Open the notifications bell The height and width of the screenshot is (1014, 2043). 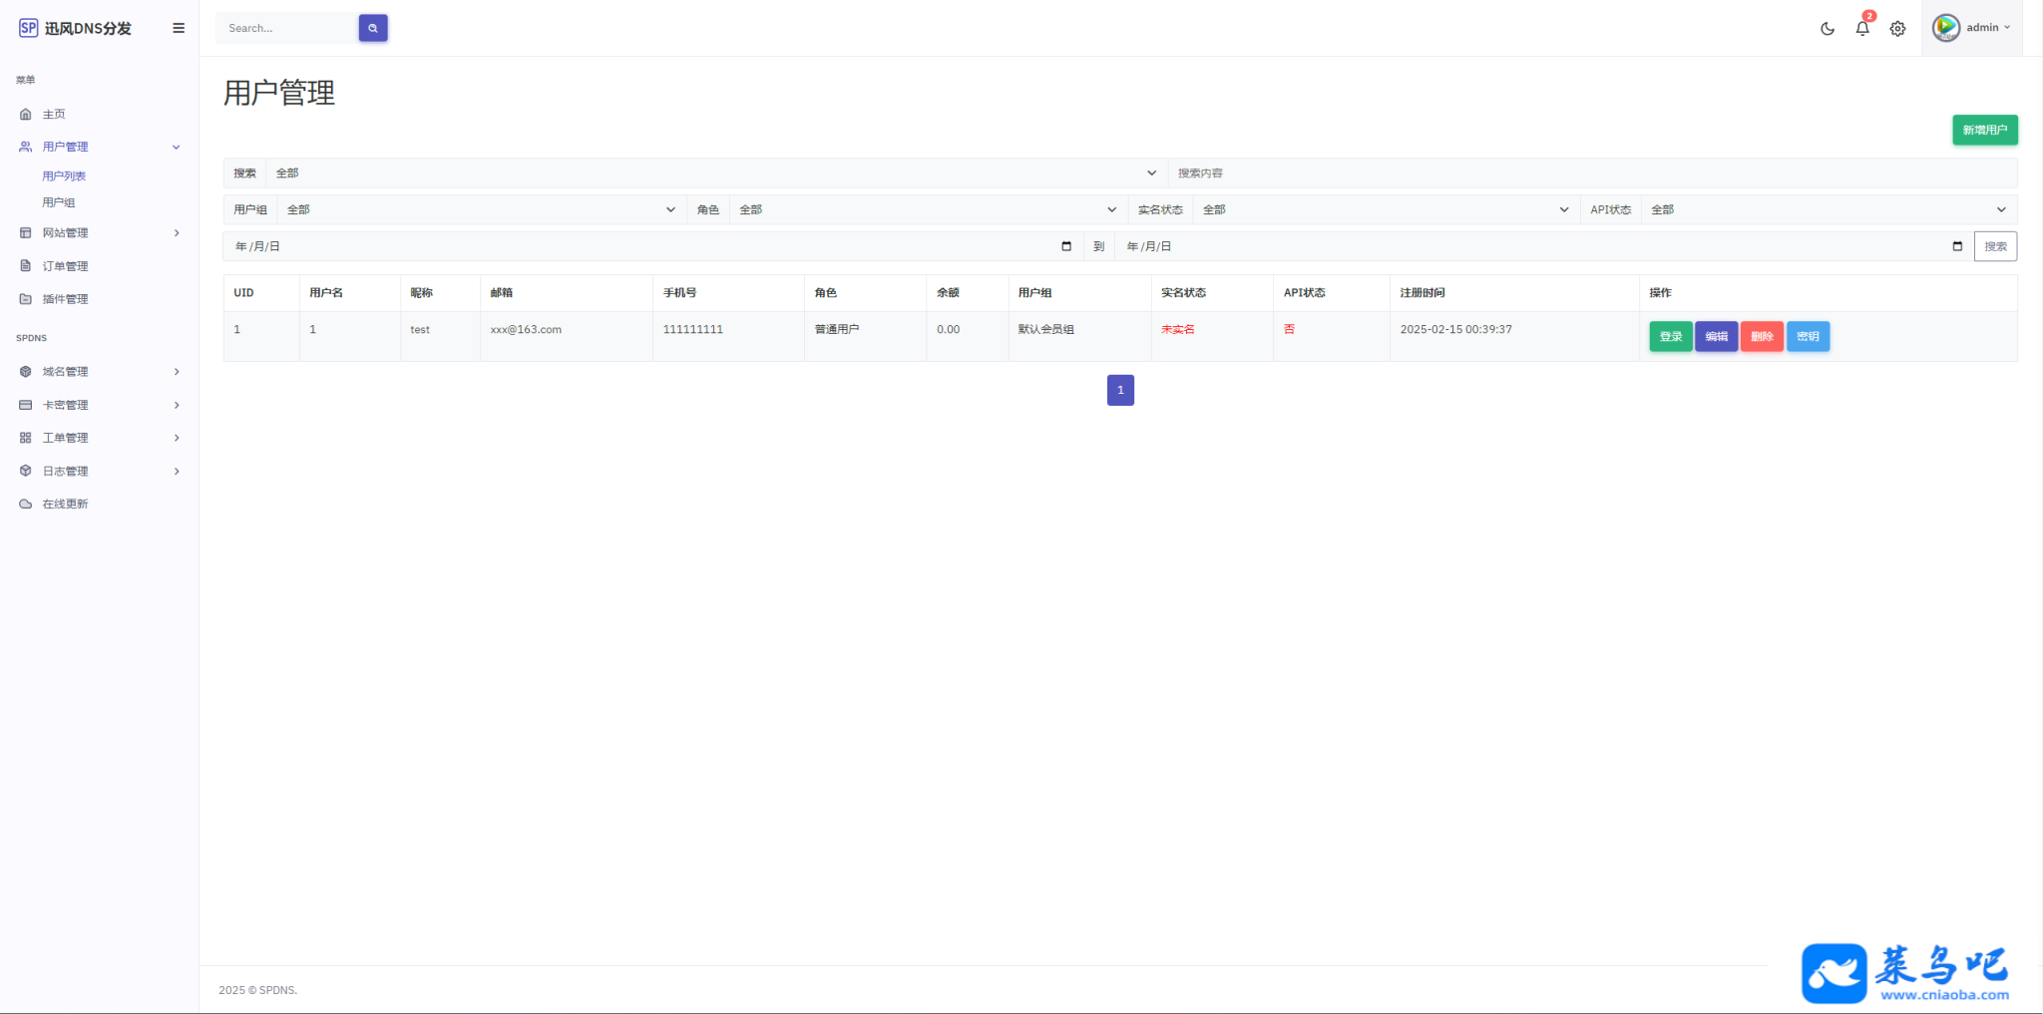coord(1862,28)
